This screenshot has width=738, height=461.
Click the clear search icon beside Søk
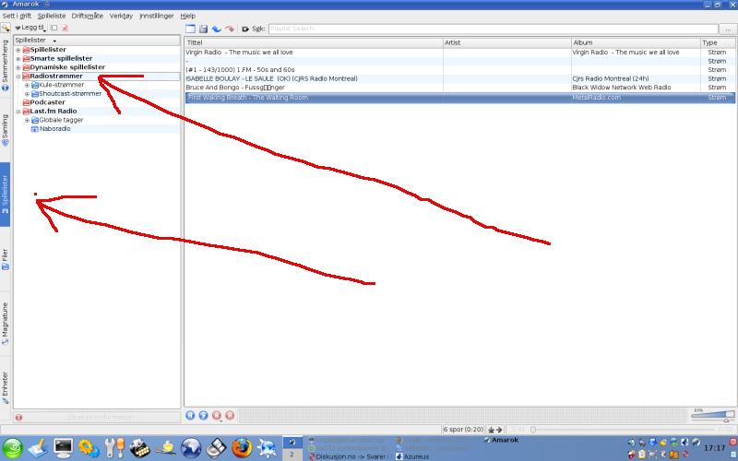pos(245,30)
